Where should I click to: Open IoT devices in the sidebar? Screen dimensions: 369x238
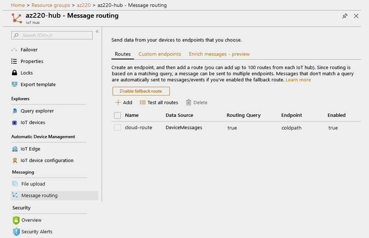point(33,122)
